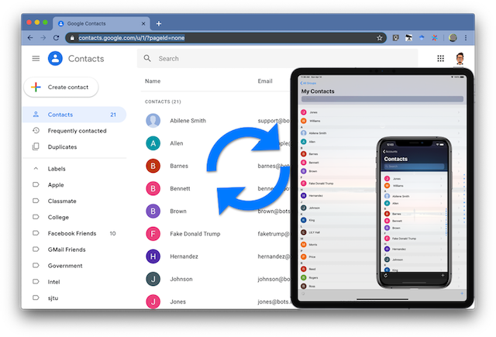Open a new browser tab
The image size is (496, 337).
point(159,24)
